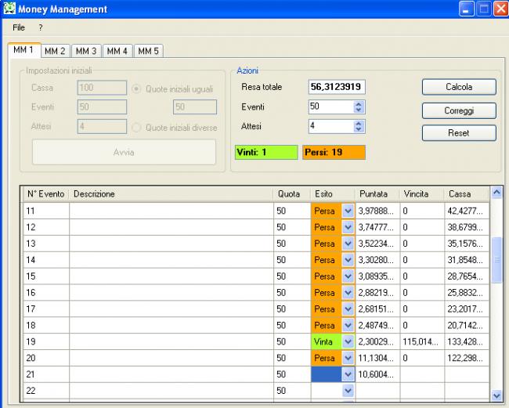Switch to the MM 2 tab
Viewport: 509px width, 408px height.
(x=55, y=51)
